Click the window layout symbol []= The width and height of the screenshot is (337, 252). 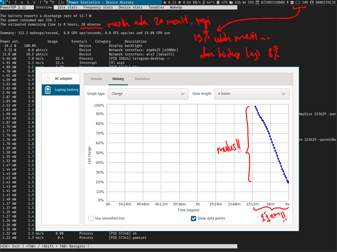[x=62, y=2]
